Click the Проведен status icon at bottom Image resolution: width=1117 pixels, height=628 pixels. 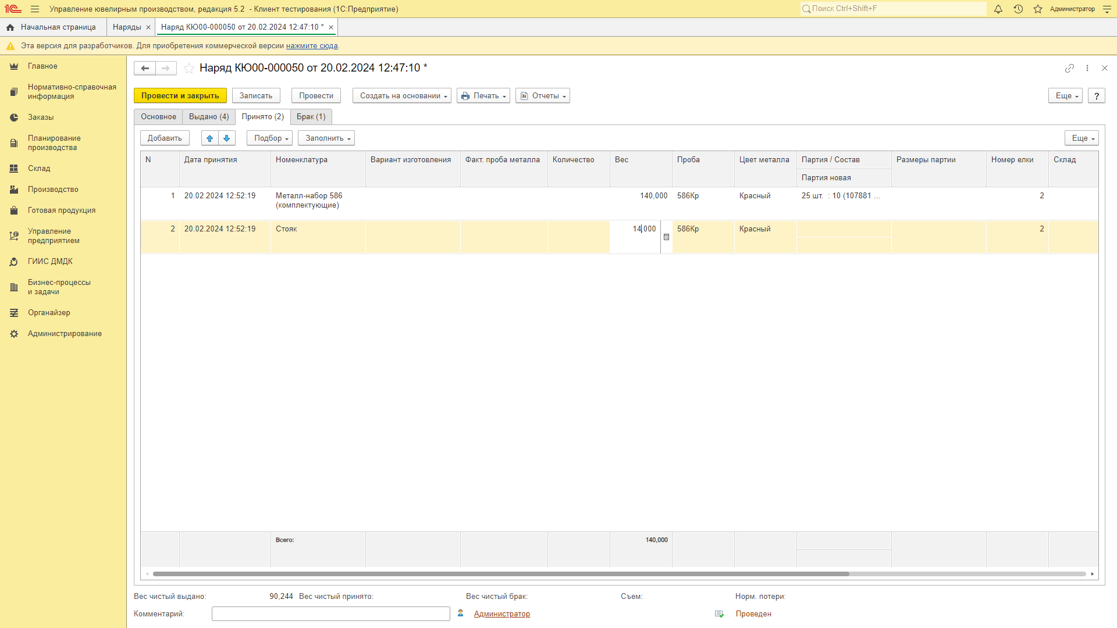coord(720,614)
